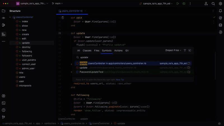Click the update search input field
This screenshot has height=126, width=224.
pyautogui.click(x=133, y=57)
